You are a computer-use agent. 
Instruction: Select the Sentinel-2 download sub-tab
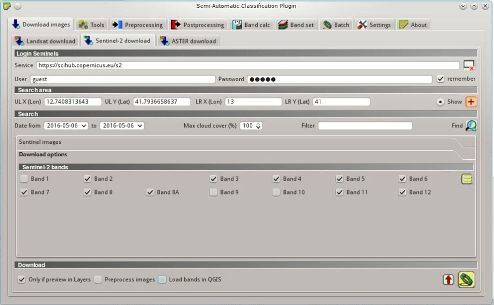pyautogui.click(x=118, y=40)
